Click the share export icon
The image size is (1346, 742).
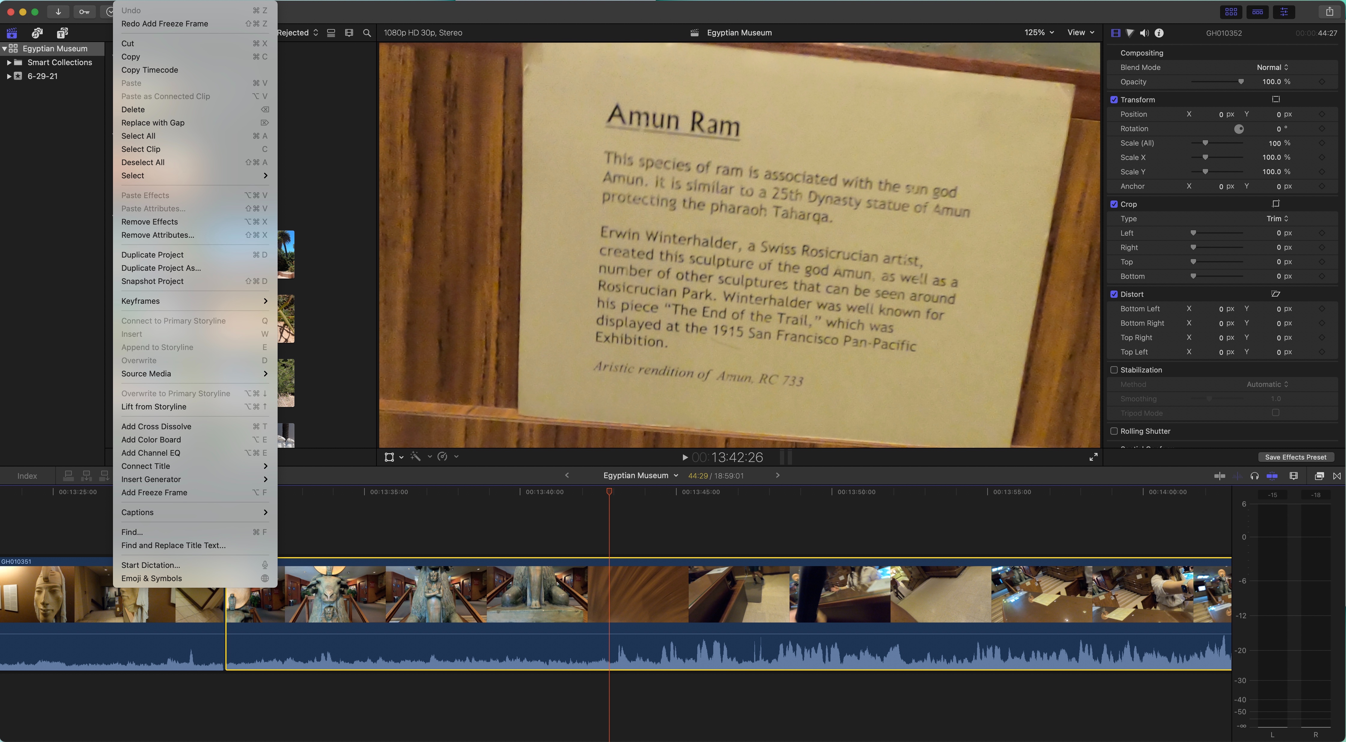point(1329,11)
